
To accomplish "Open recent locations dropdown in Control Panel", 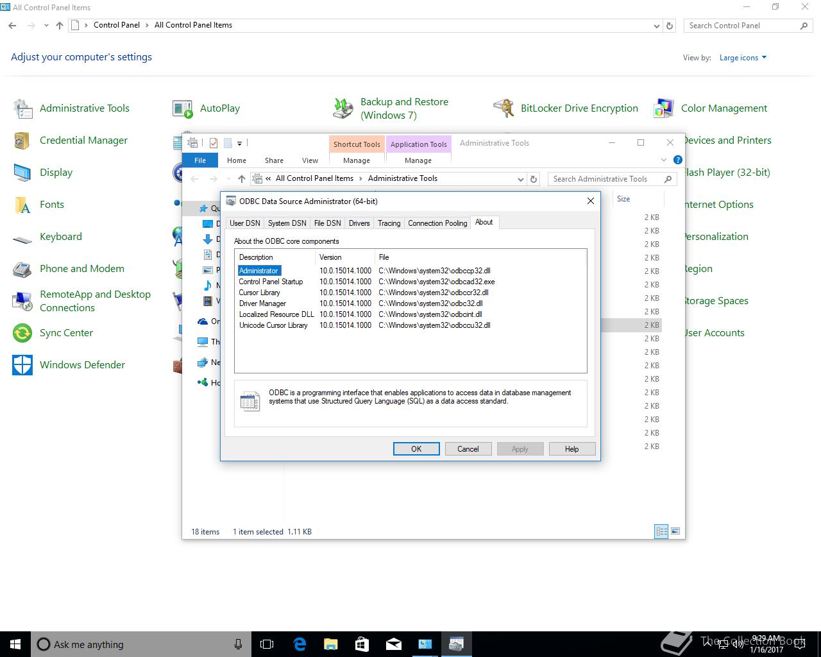I will pos(46,26).
